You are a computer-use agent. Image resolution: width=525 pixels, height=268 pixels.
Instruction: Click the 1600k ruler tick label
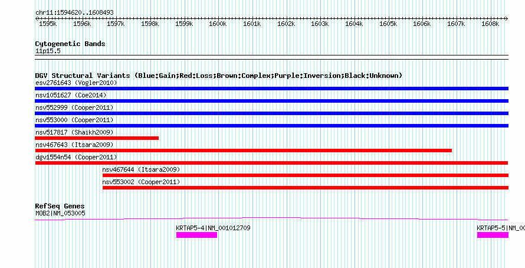[x=218, y=24]
